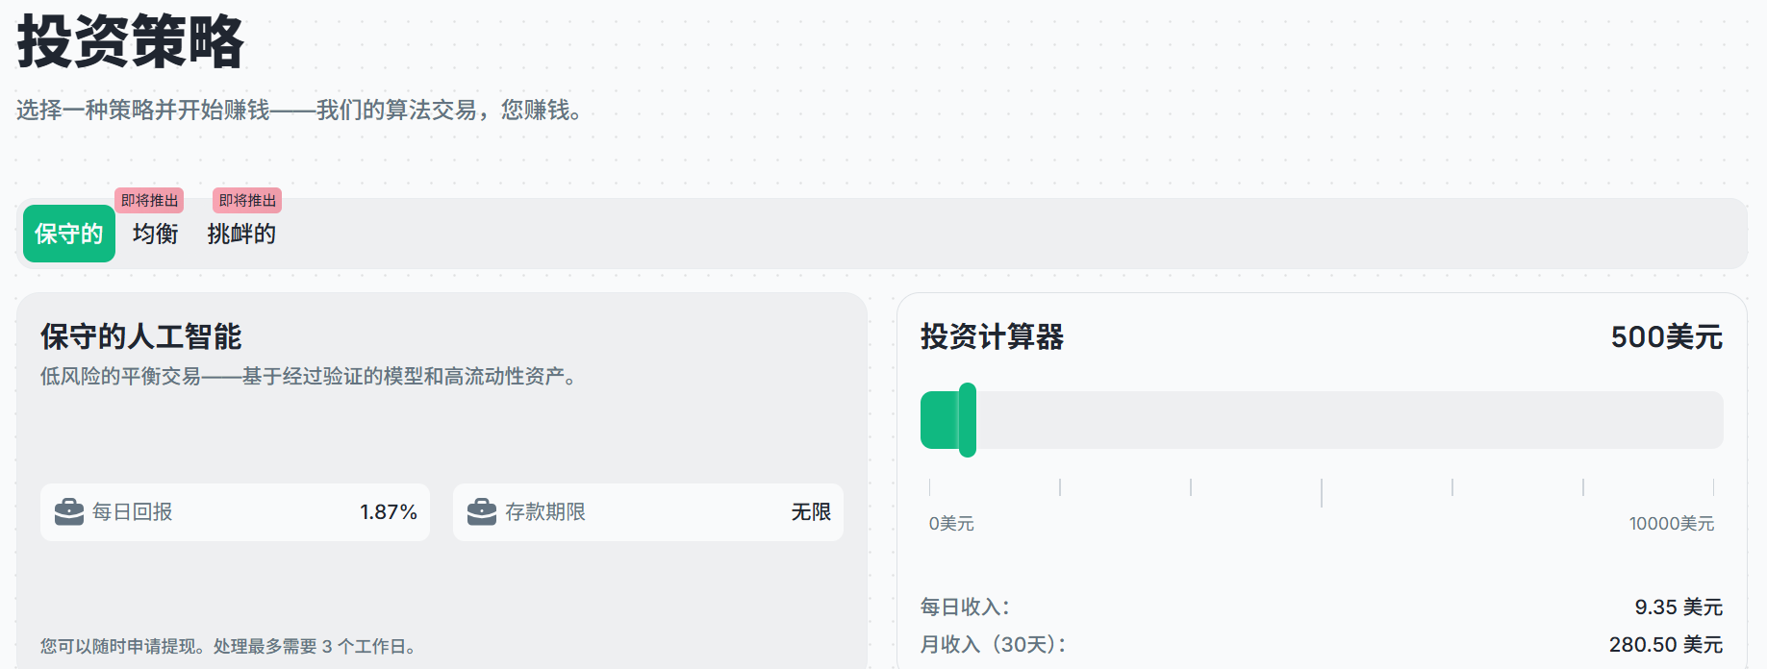This screenshot has width=1767, height=669.
Task: Click the 0美元 minimum slider label
Action: click(951, 524)
